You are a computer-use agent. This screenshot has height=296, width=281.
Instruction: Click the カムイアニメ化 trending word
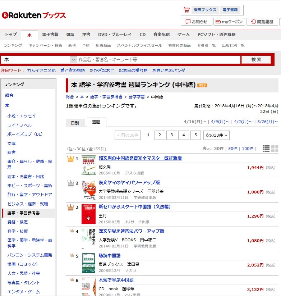point(41,70)
